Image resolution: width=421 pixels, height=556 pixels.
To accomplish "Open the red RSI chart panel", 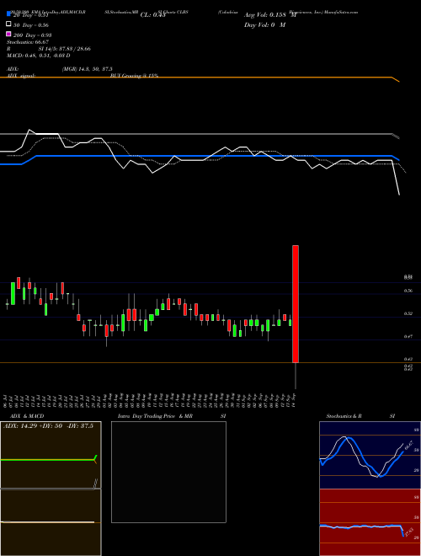I will coord(370,522).
